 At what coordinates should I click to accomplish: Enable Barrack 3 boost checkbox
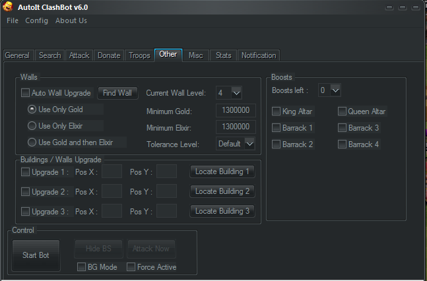click(342, 128)
